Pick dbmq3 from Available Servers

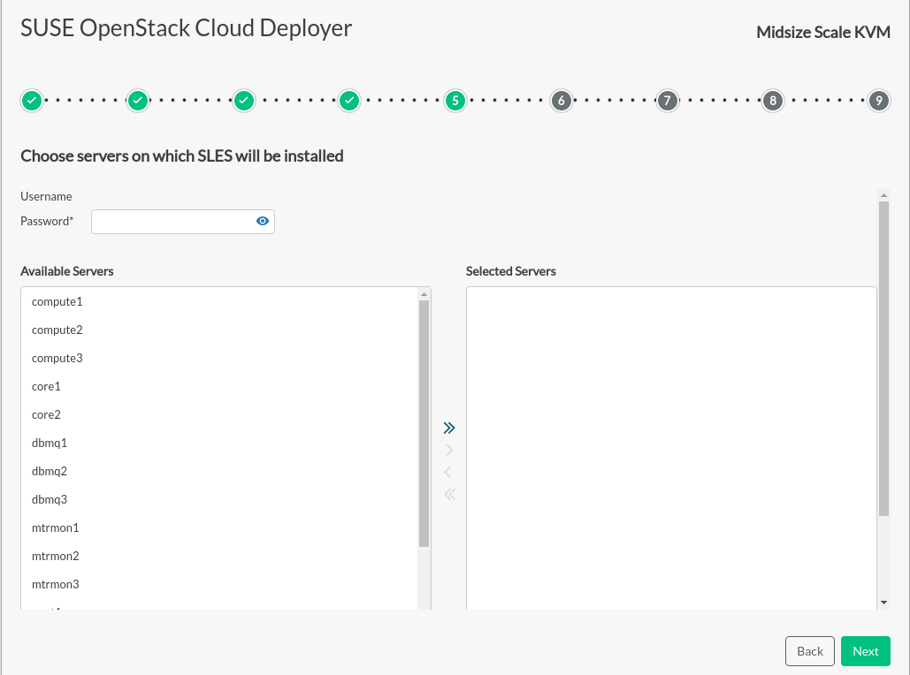click(x=50, y=500)
